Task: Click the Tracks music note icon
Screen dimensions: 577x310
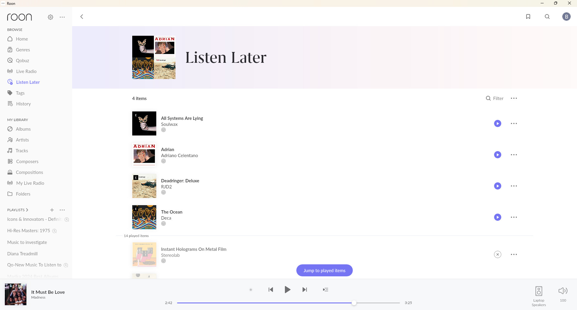Action: [x=10, y=150]
